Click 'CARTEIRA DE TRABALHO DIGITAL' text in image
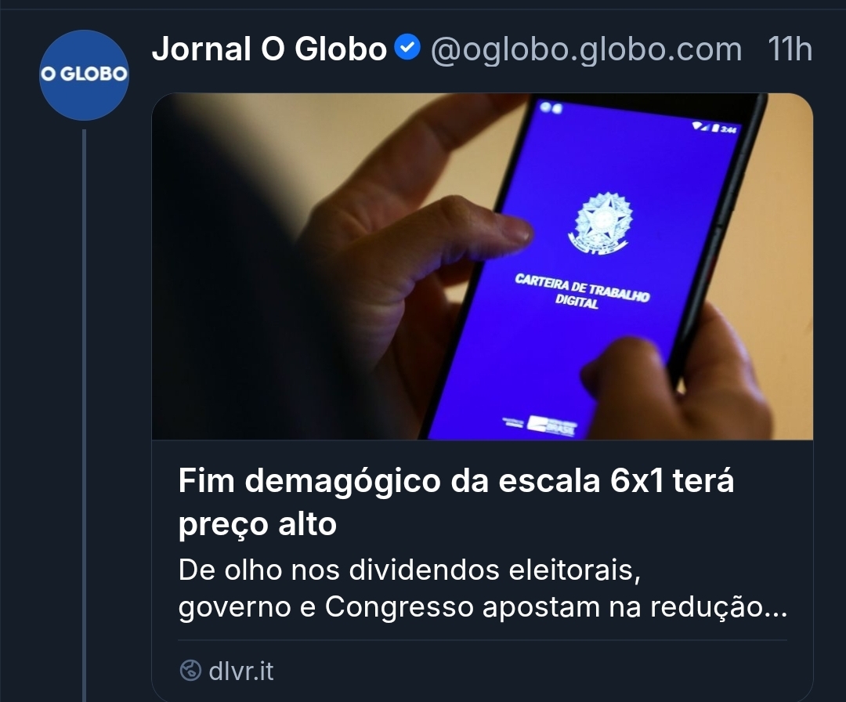 (x=581, y=291)
